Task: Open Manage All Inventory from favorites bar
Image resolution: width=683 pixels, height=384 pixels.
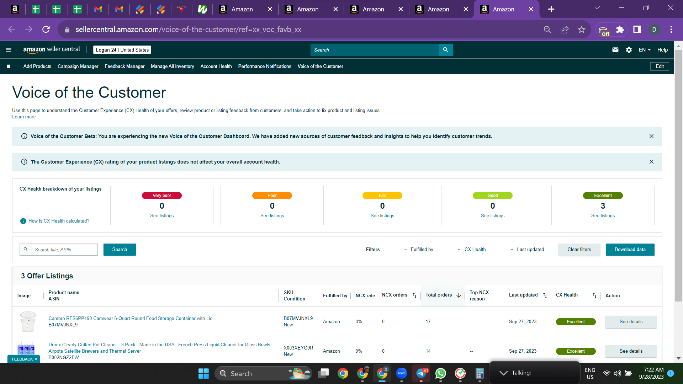Action: (x=173, y=66)
